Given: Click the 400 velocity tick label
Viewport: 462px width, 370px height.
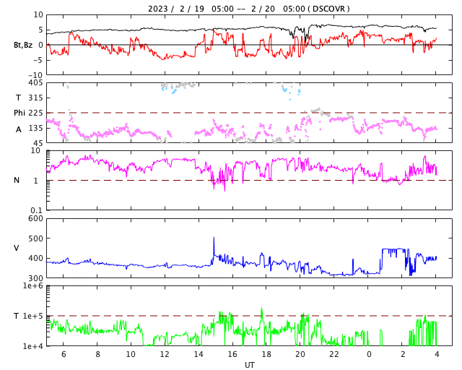Looking at the screenshot, I should (35, 258).
